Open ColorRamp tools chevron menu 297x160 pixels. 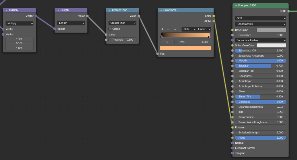[x=175, y=29]
